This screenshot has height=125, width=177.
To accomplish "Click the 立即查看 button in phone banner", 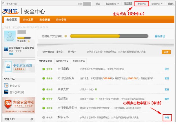I will 19,69.
